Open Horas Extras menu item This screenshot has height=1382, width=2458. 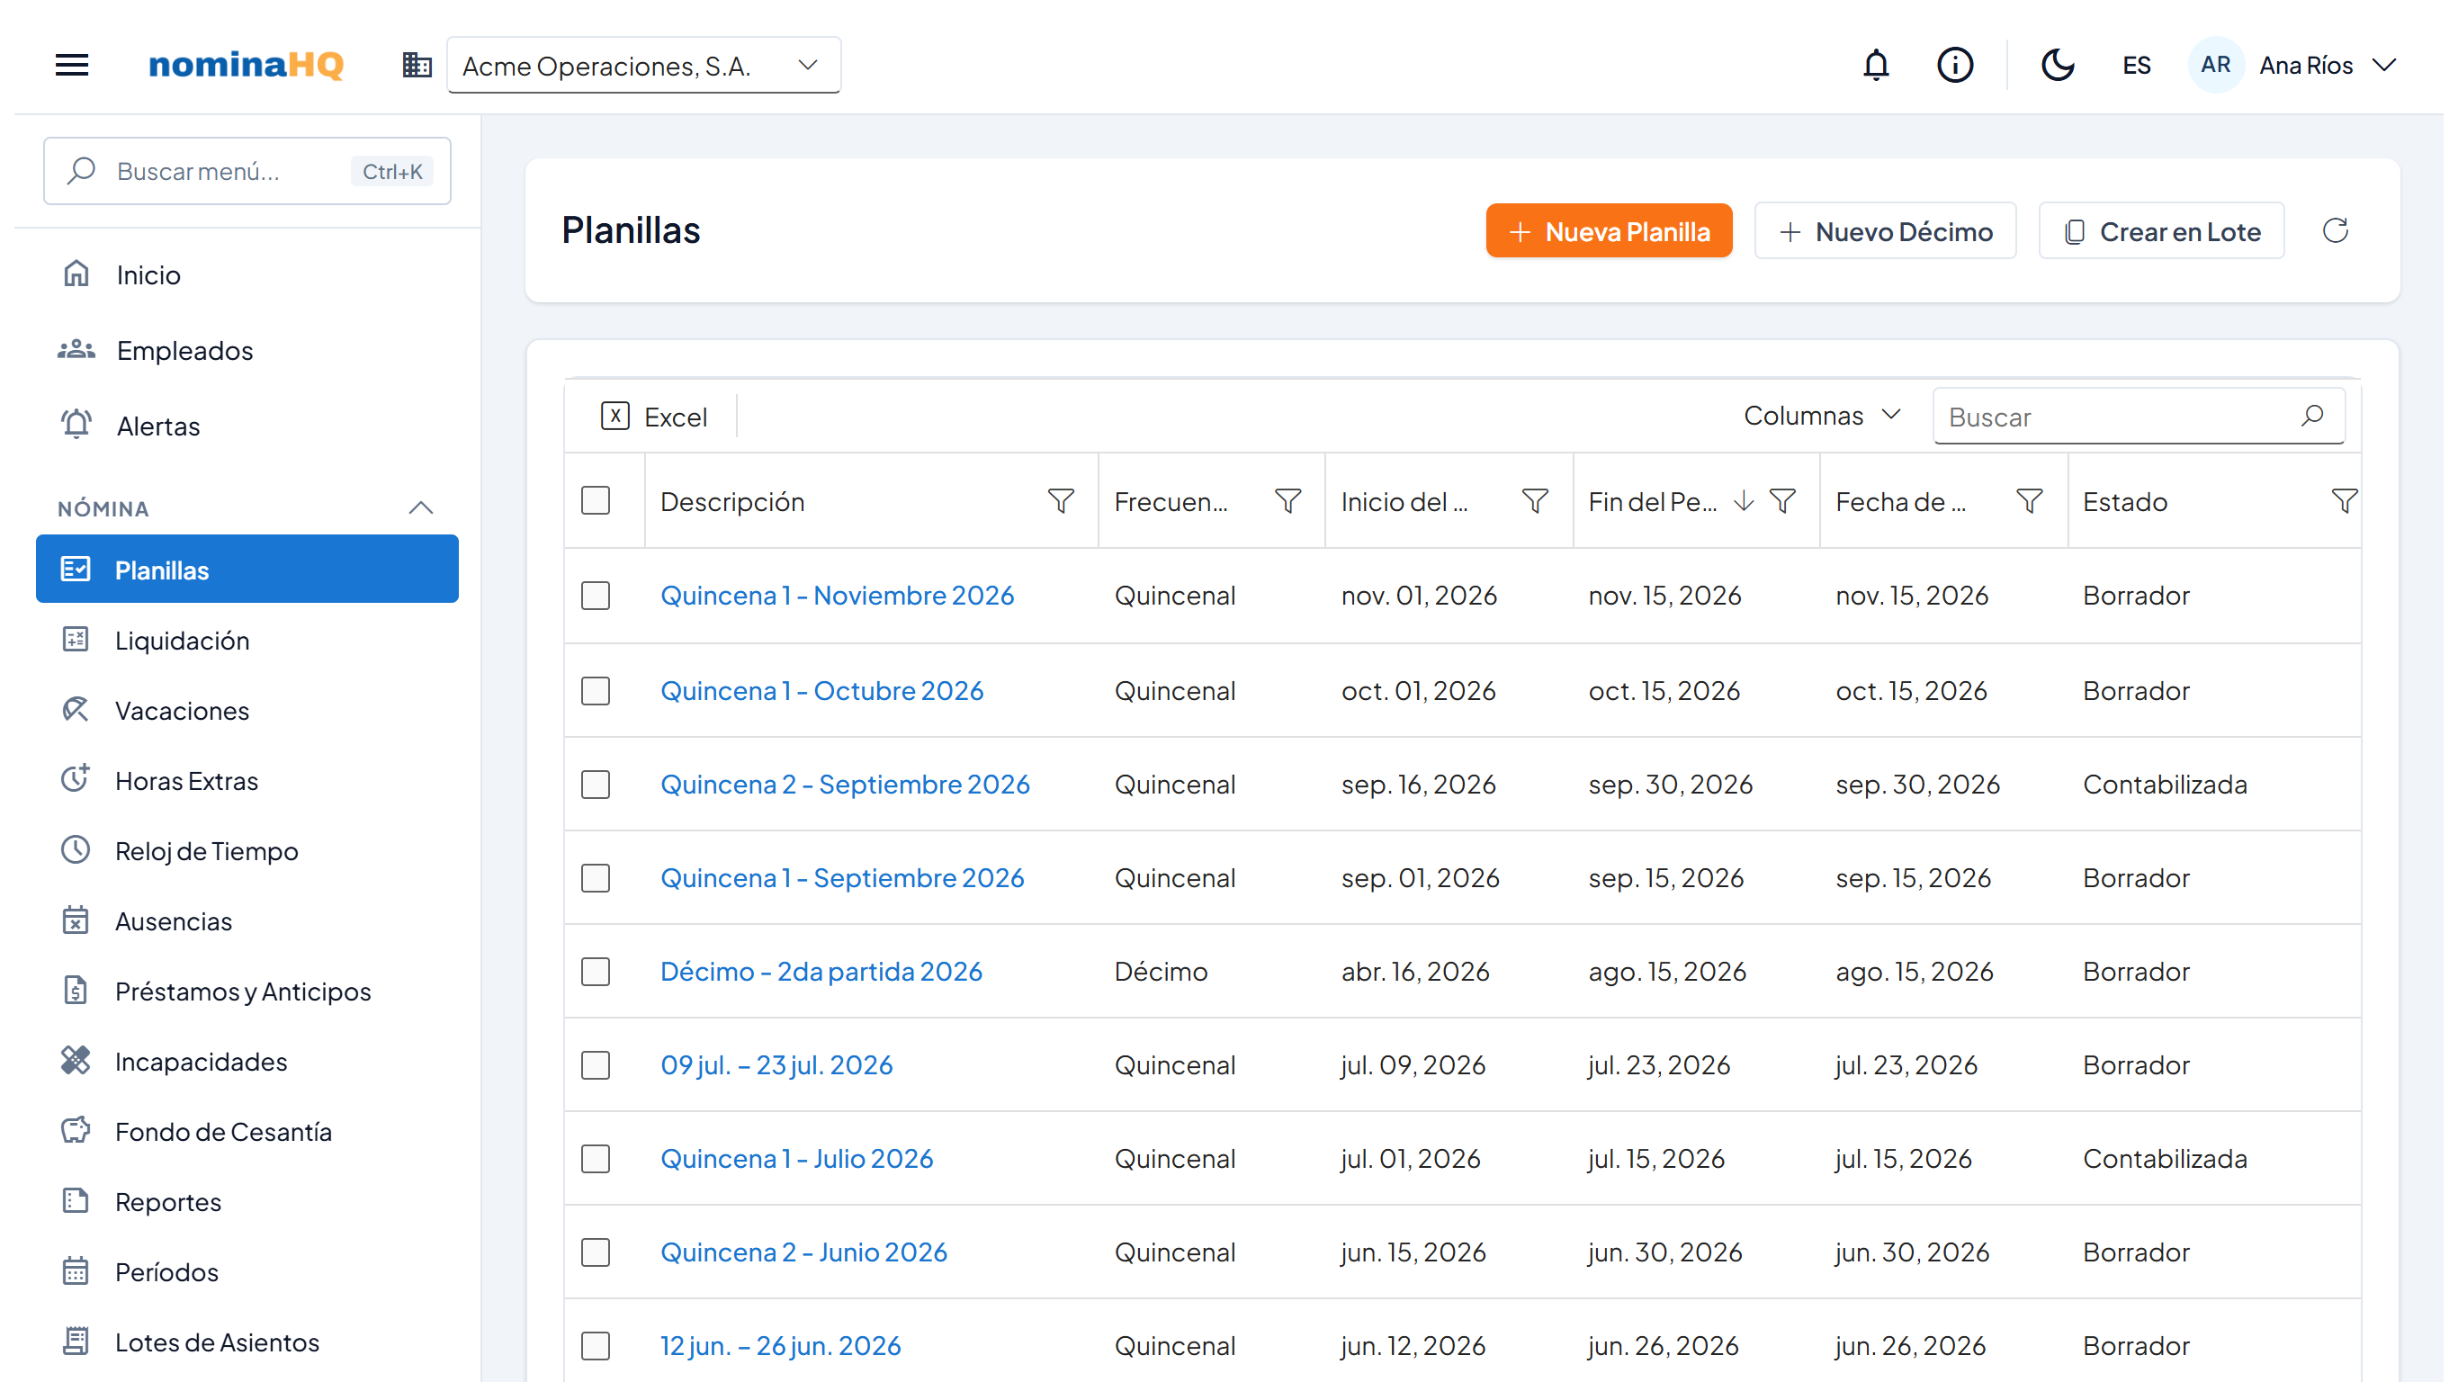point(247,781)
